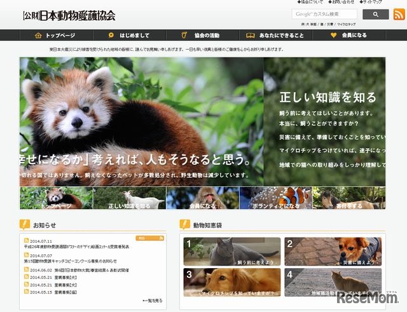The height and width of the screenshot is (312, 407).
Task: Select the monkey 会員になる thumbnail
Action: tap(203, 198)
